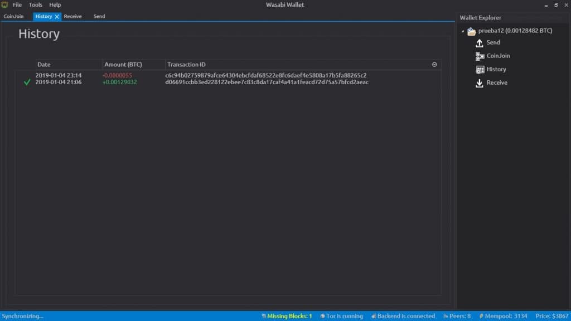This screenshot has width=571, height=321.
Task: Open the File menu
Action: (17, 5)
